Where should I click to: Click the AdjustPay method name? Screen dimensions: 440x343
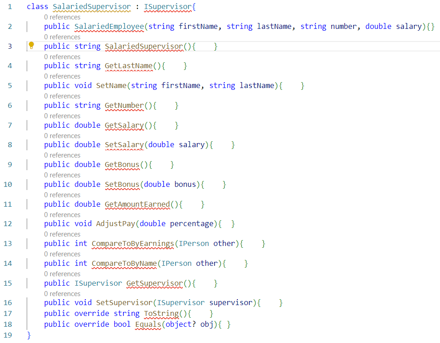pyautogui.click(x=116, y=224)
